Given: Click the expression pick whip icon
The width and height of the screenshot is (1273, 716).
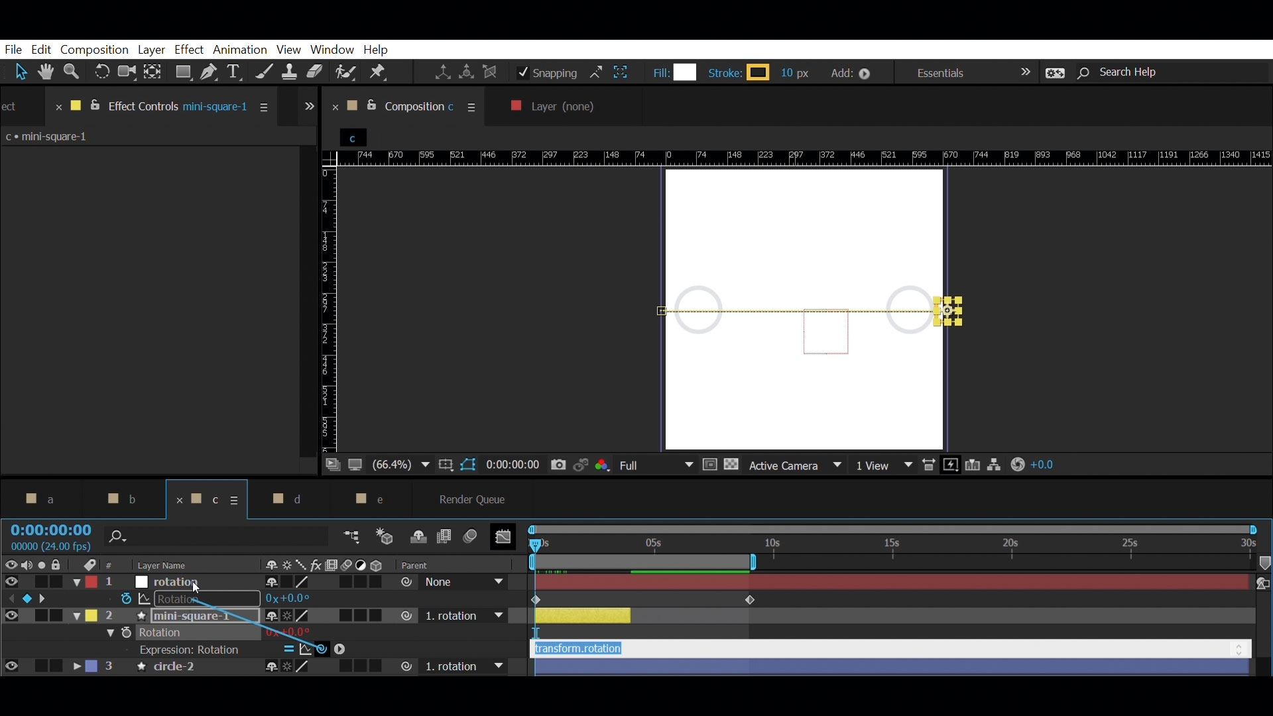Looking at the screenshot, I should [x=322, y=650].
